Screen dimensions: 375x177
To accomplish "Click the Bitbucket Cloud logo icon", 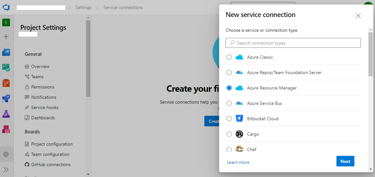I will coord(239,119).
